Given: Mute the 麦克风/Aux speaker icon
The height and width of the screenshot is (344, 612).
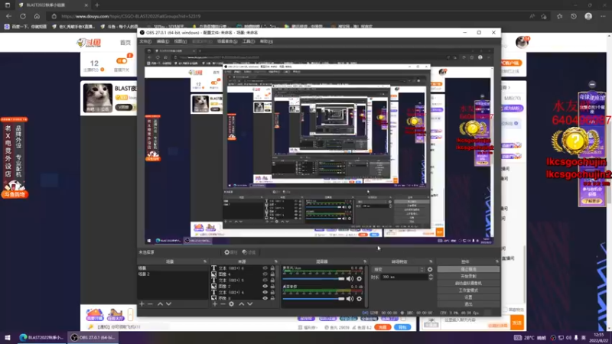Looking at the screenshot, I should (x=350, y=279).
